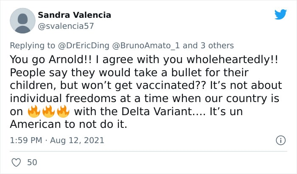This screenshot has width=297, height=174.
Task: Click the last fire emoji
Action: point(63,111)
